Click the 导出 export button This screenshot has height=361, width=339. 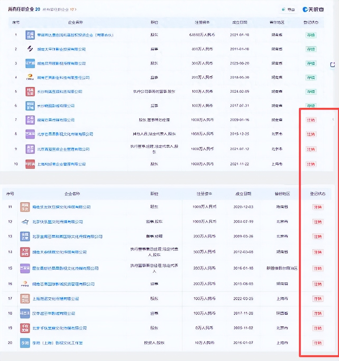pos(288,10)
